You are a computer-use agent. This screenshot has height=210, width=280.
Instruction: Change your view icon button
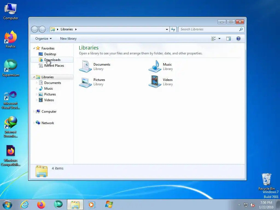[214, 39]
